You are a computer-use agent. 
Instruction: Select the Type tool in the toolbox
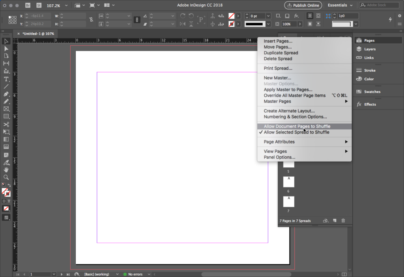(x=6, y=79)
